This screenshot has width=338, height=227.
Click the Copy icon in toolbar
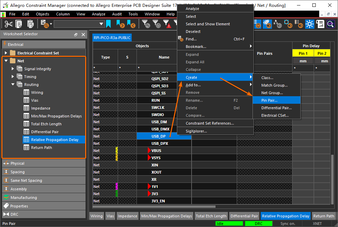(19, 24)
